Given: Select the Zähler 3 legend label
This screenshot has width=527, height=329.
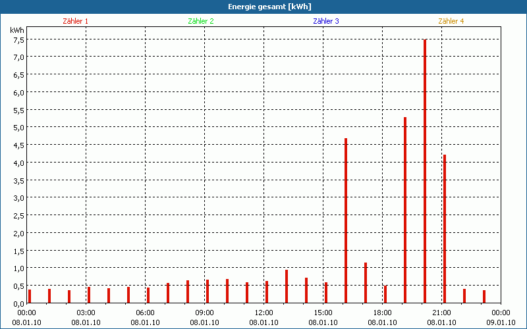Looking at the screenshot, I should click(x=326, y=21).
